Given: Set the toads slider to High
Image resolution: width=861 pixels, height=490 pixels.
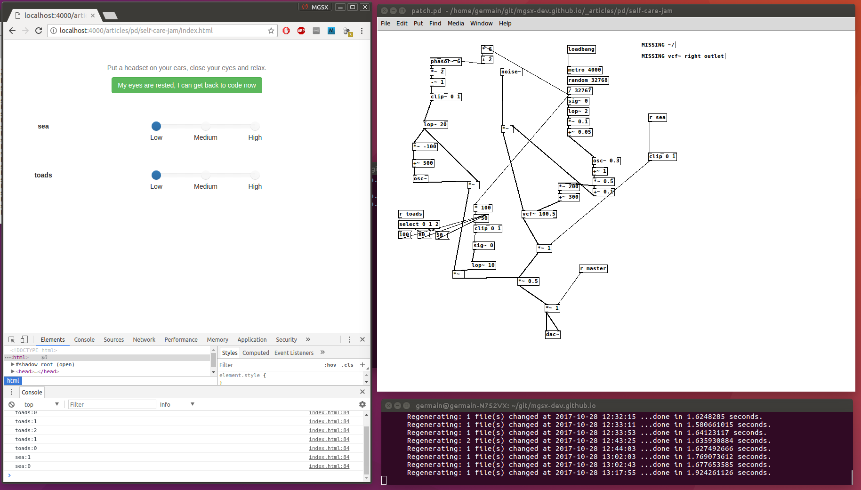Looking at the screenshot, I should pyautogui.click(x=255, y=175).
